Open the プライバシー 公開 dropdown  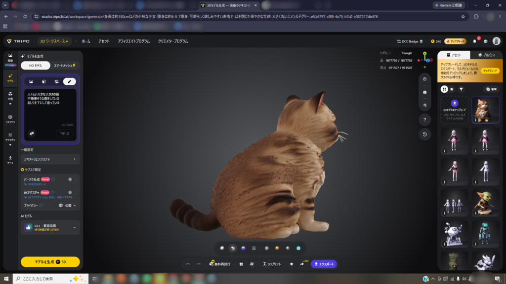67,206
